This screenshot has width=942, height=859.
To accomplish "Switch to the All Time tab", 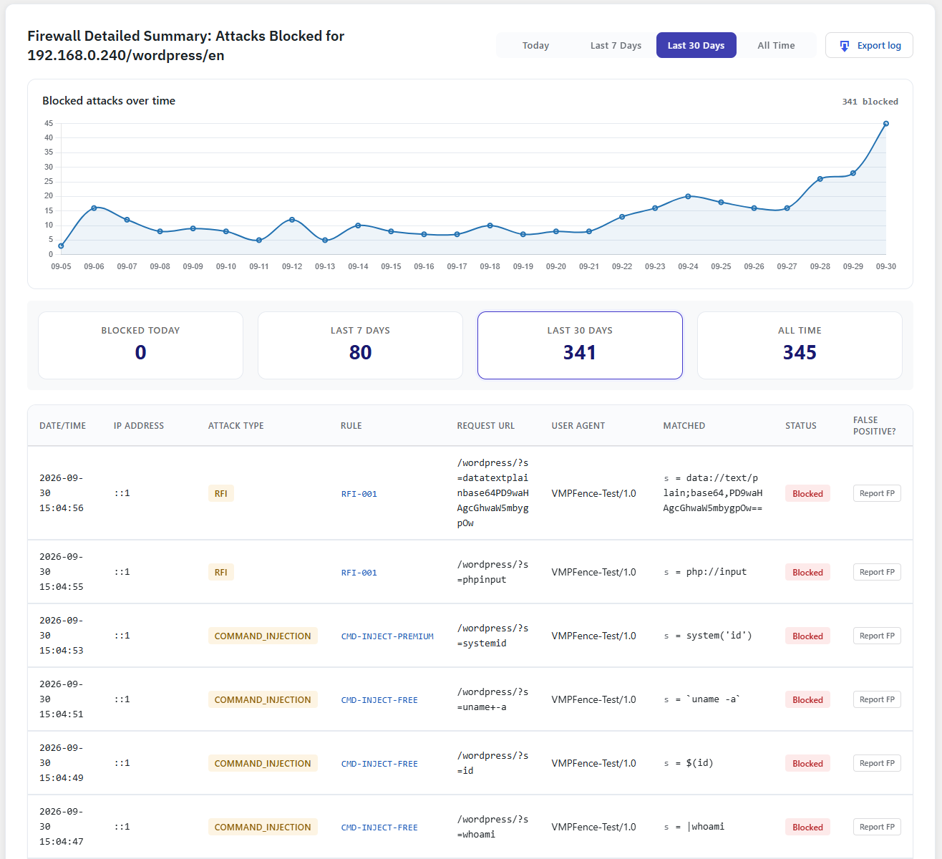I will coord(776,45).
